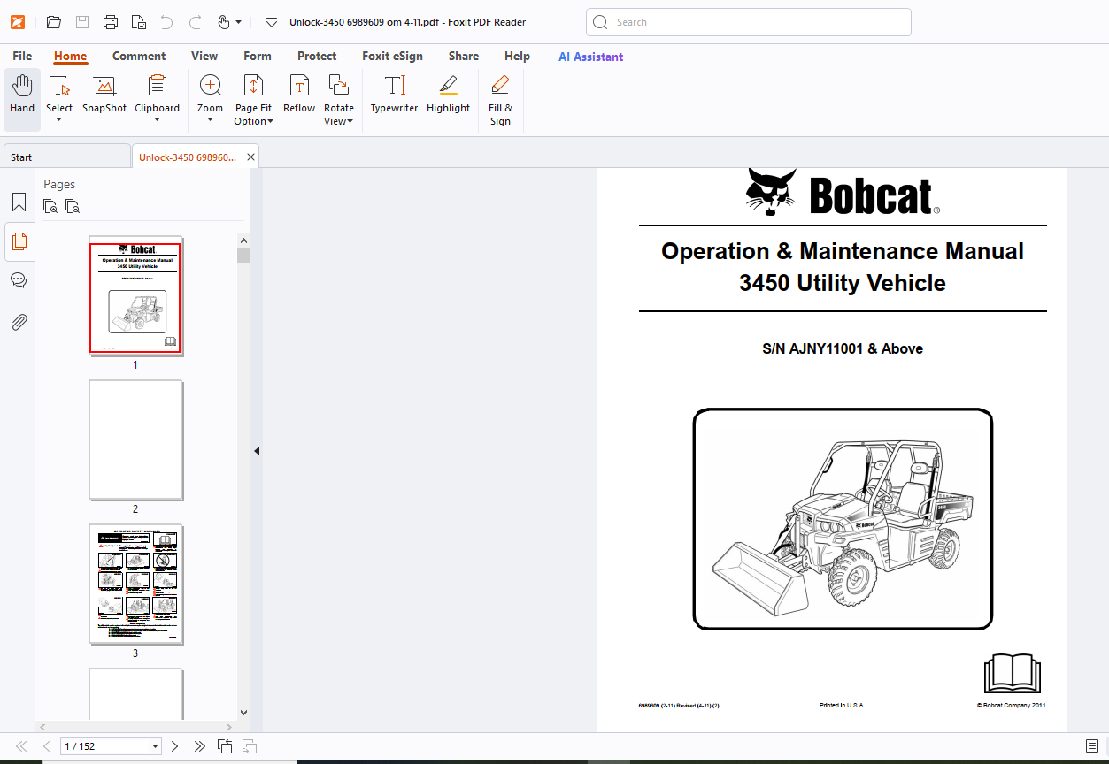The image size is (1109, 764).
Task: Open the Fill & Sign tool
Action: pyautogui.click(x=500, y=100)
